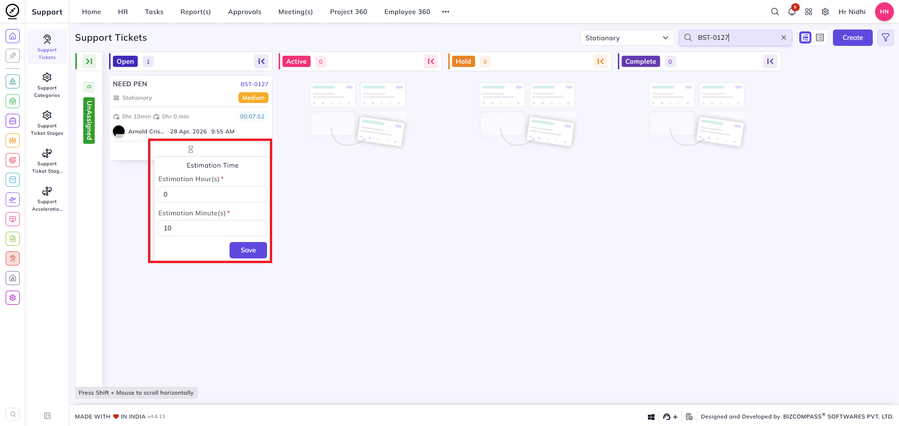Switch to list table view
The image size is (899, 426).
(x=820, y=37)
